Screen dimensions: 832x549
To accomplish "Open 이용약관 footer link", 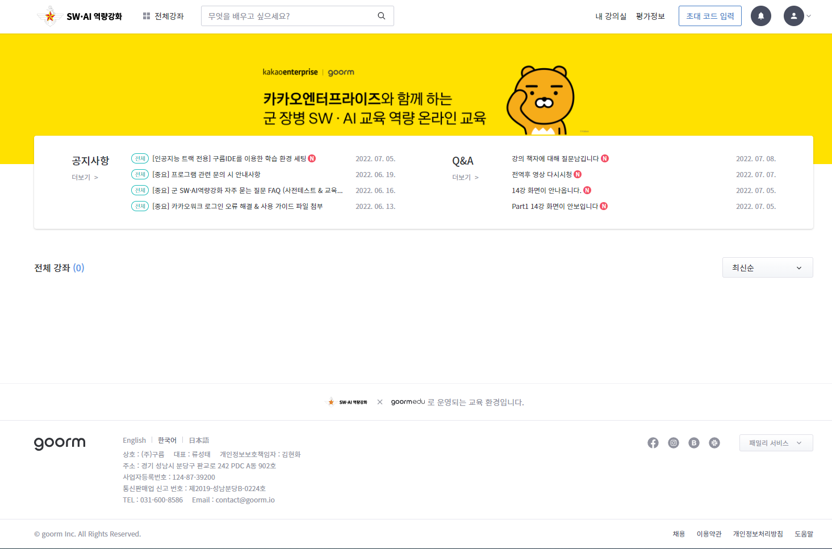I will click(709, 534).
